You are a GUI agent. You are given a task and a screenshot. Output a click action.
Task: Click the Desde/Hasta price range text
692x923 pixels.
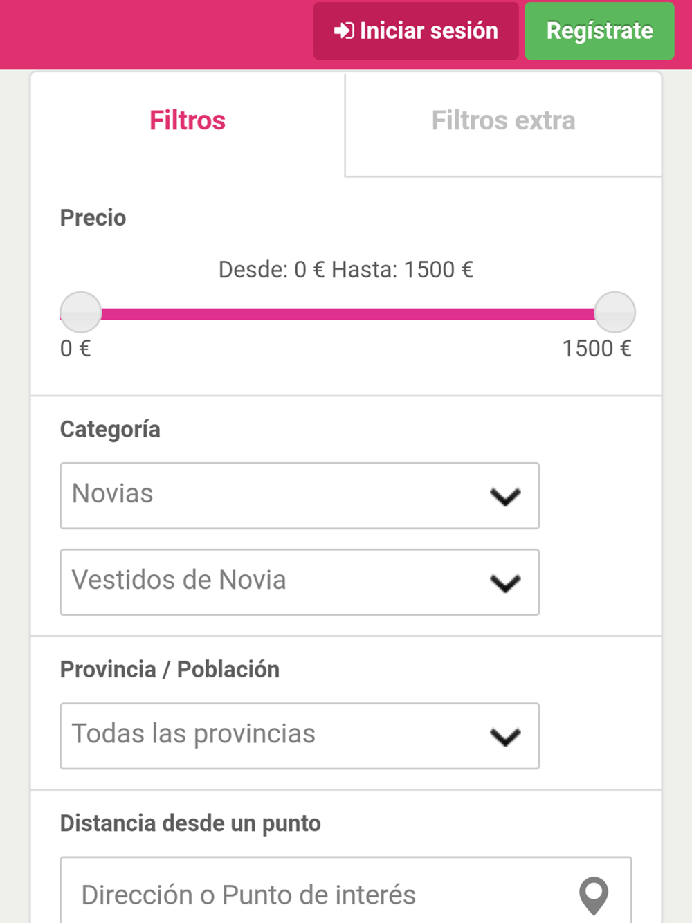pyautogui.click(x=346, y=270)
